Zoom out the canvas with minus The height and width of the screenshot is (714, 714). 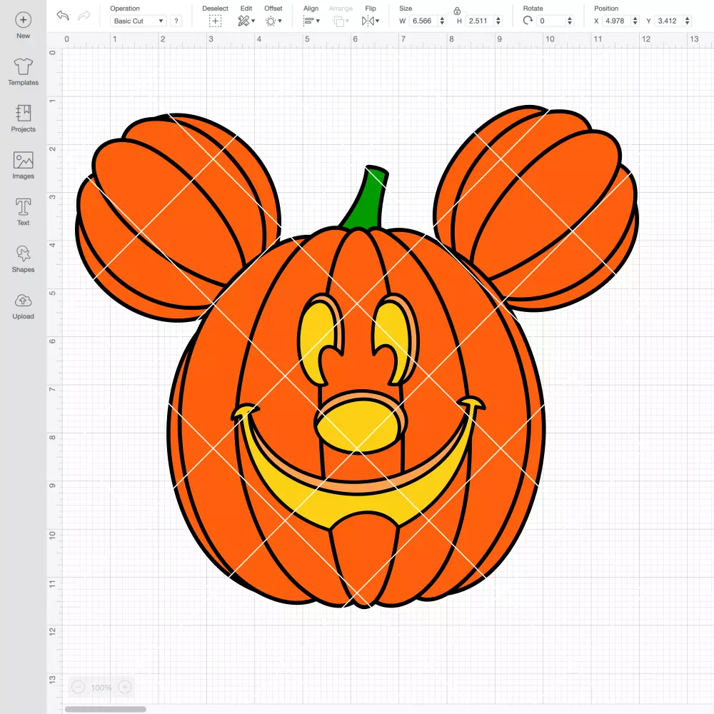pos(79,687)
